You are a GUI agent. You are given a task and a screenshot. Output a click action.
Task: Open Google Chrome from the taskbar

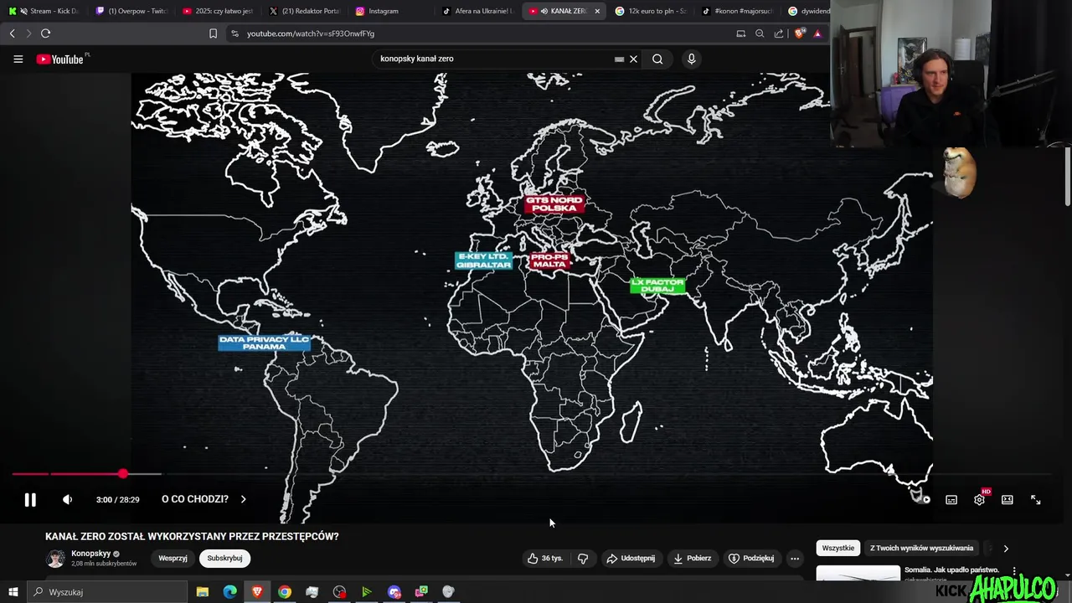point(285,592)
